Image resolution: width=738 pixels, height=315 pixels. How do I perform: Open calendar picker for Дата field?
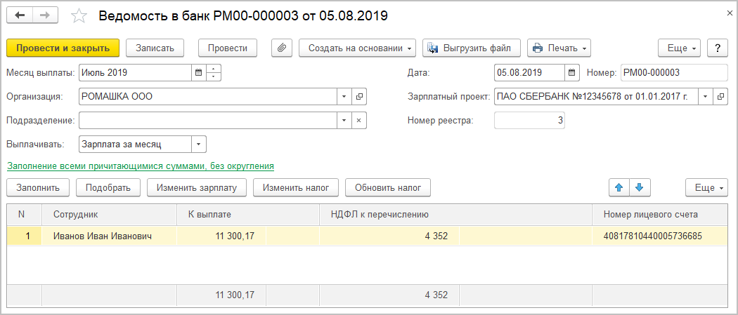[x=572, y=72]
